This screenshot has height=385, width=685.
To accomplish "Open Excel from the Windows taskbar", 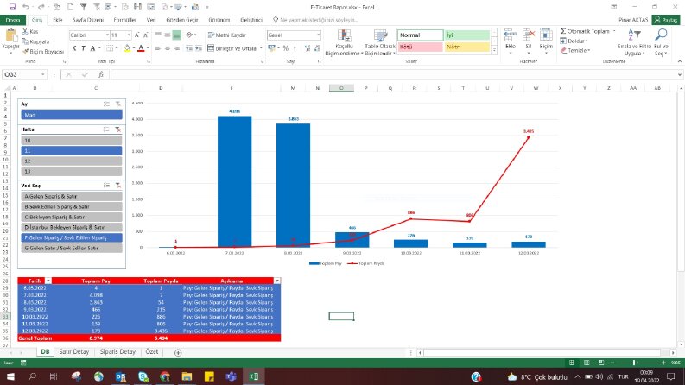I will pyautogui.click(x=254, y=376).
